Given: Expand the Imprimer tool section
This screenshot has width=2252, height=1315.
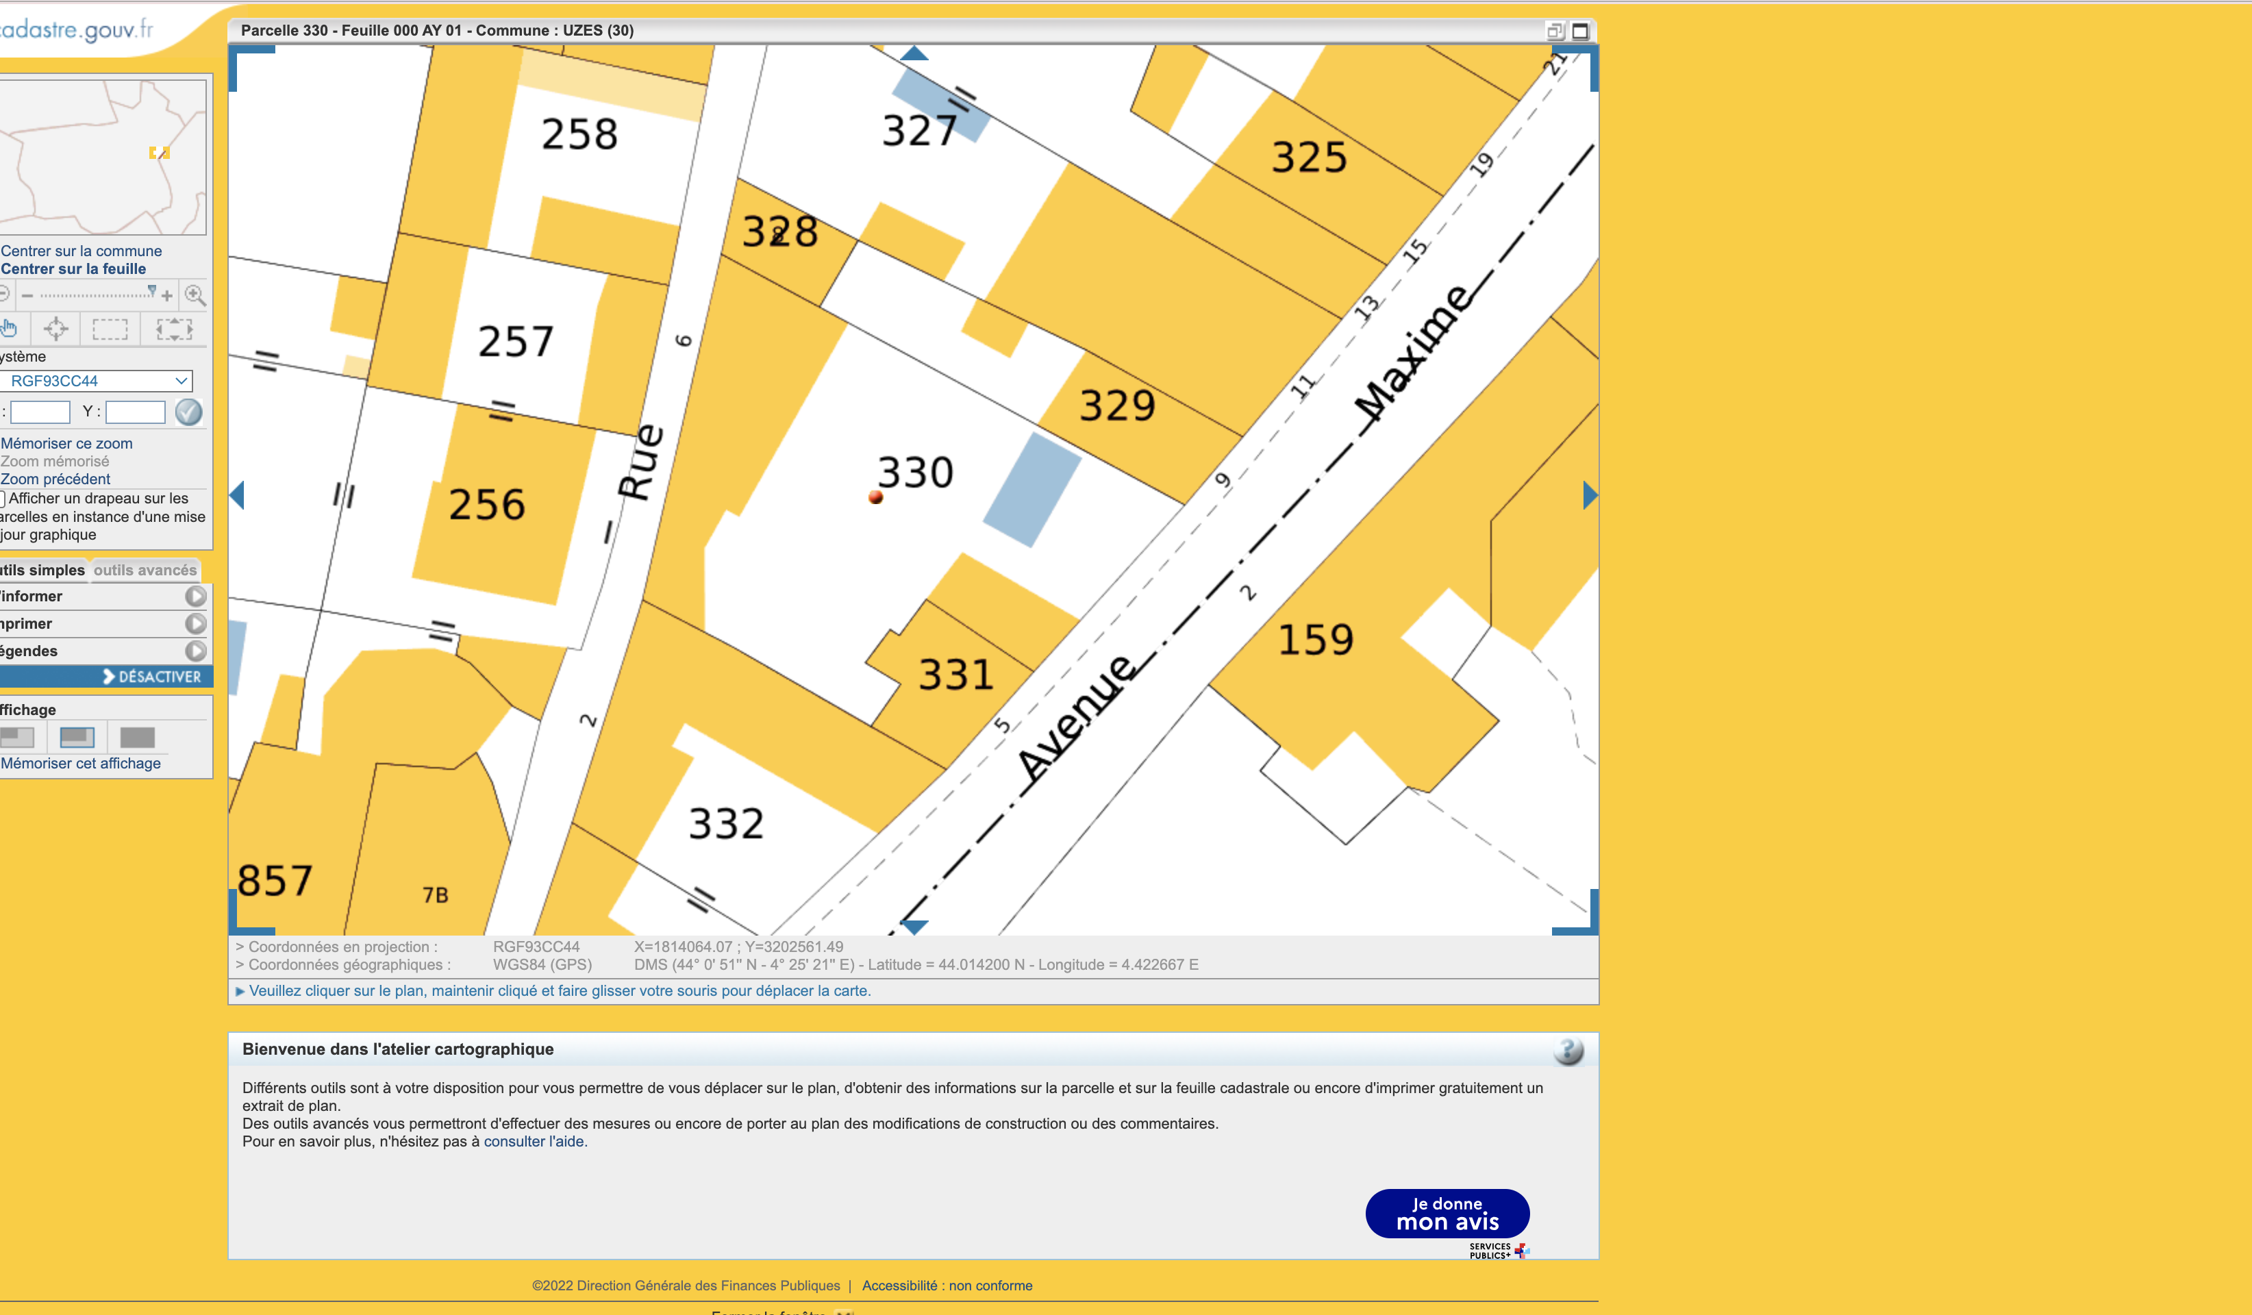Looking at the screenshot, I should tap(196, 623).
